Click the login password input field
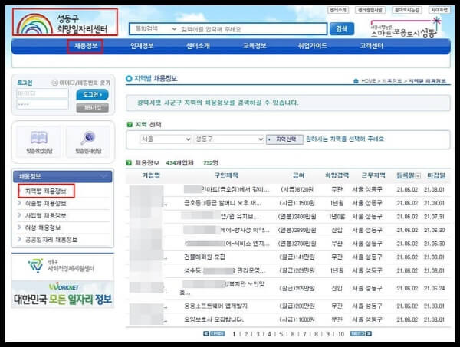The image size is (460, 347). tap(42, 104)
